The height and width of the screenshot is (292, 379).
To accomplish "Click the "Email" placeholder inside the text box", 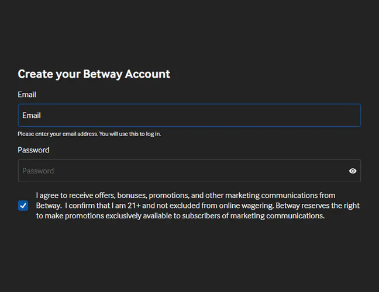I will click(32, 116).
